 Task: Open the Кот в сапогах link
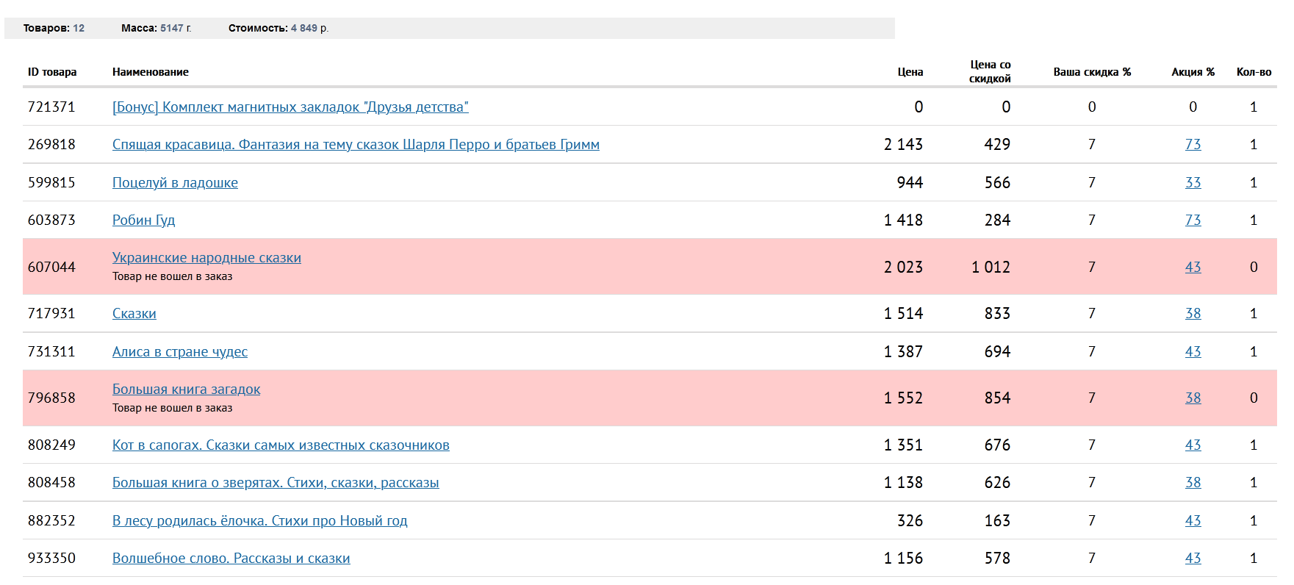[x=281, y=445]
